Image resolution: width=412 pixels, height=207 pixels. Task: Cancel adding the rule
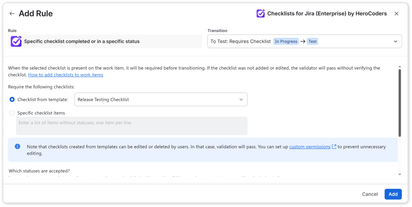pos(370,194)
